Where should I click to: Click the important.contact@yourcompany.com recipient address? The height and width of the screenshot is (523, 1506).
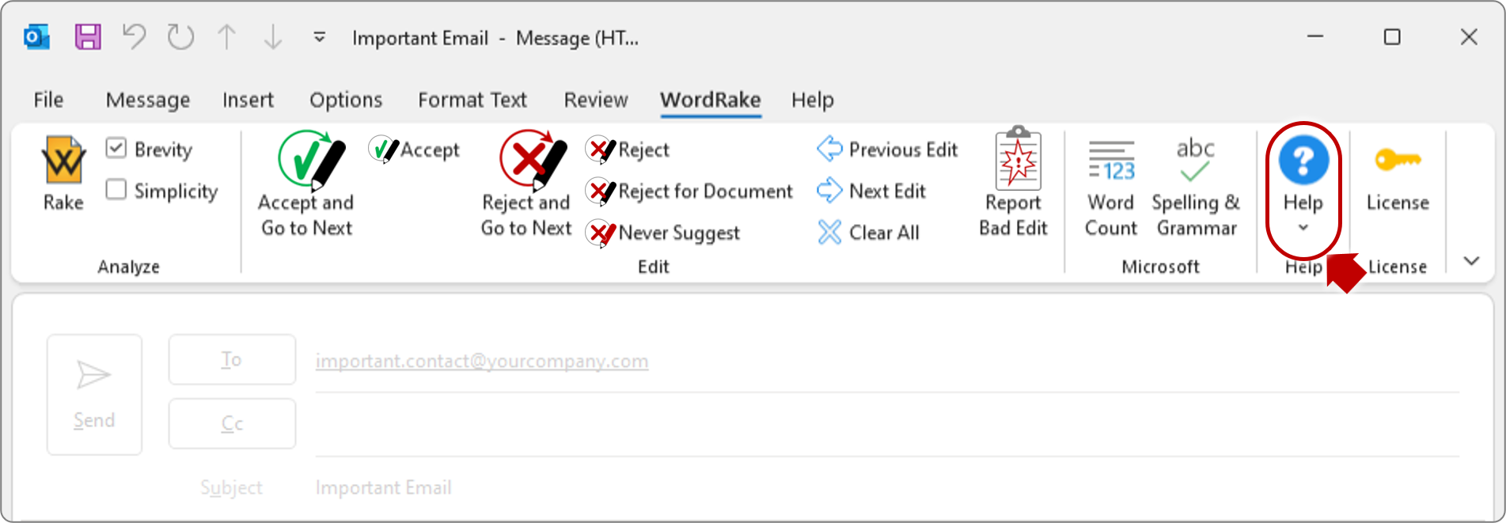(482, 361)
